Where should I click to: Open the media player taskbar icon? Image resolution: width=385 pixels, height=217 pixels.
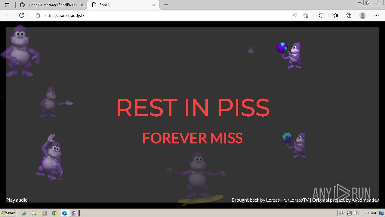coord(44,213)
